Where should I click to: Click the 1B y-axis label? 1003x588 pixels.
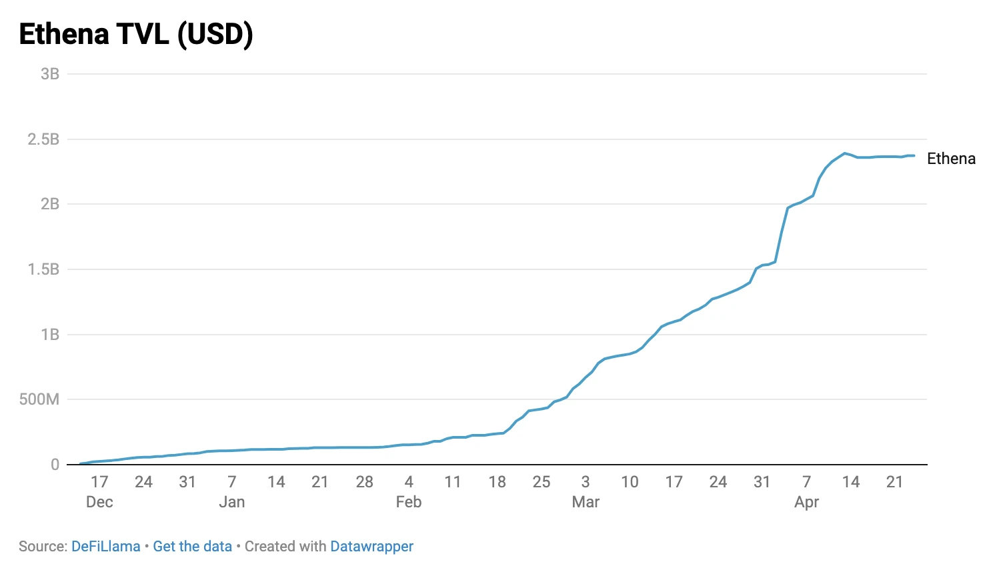point(50,335)
